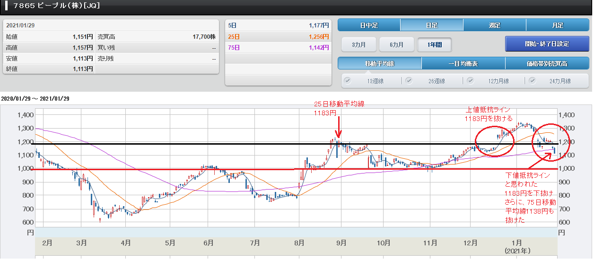Switch to the 日中足 intraday chart tab
Screen dimensions: 594x260
[x=369, y=26]
